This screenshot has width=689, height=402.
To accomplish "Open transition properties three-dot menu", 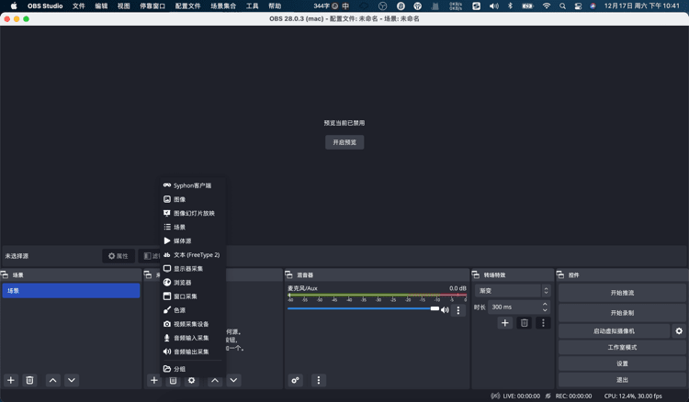I will tap(543, 323).
